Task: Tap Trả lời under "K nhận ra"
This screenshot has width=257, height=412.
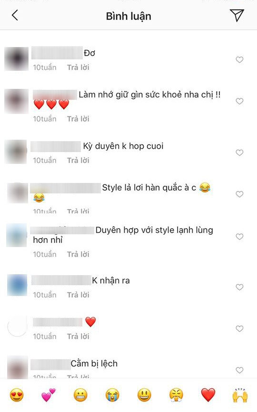Action: [78, 295]
